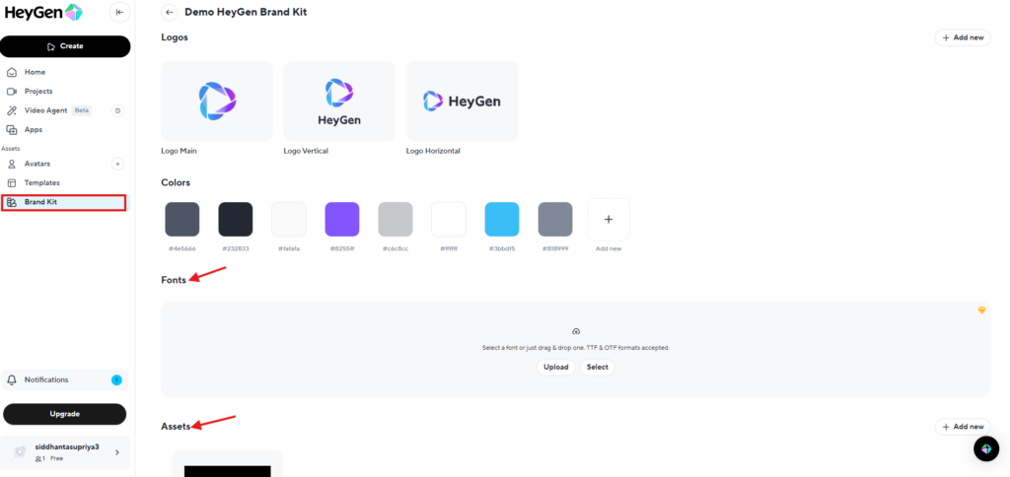Click the upload cloud icon in Fonts
This screenshot has width=1010, height=477.
[x=576, y=331]
